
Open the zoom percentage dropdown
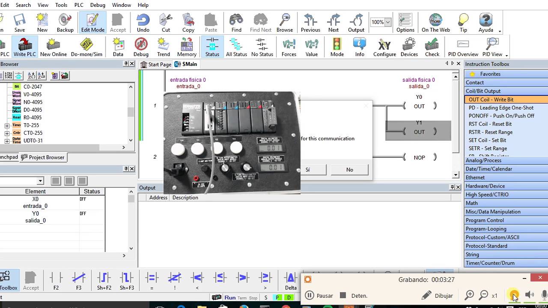pos(388,22)
